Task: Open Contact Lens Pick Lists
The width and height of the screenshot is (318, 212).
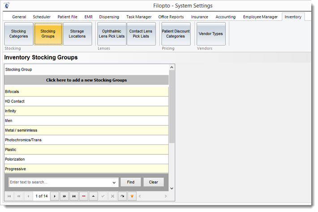Action: point(141,34)
